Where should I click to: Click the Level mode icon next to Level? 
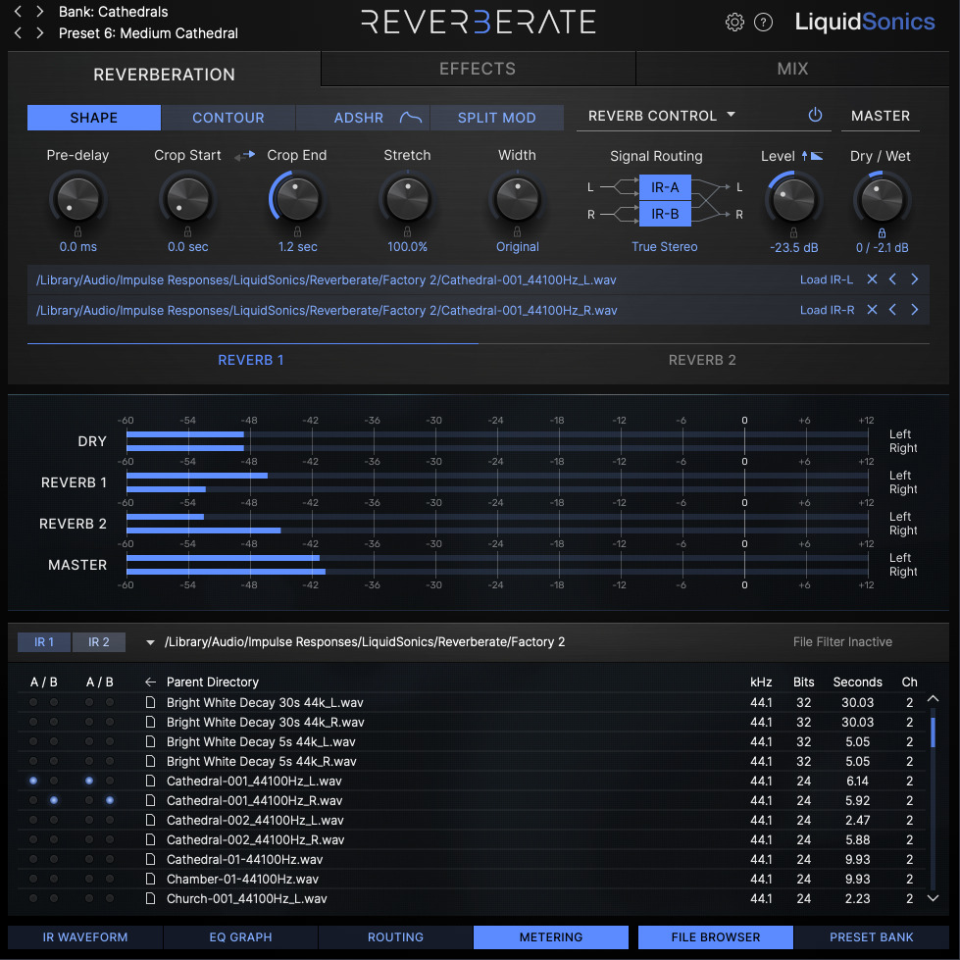(x=812, y=156)
